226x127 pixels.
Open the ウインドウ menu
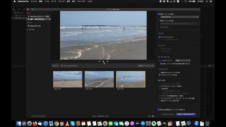pos(81,1)
